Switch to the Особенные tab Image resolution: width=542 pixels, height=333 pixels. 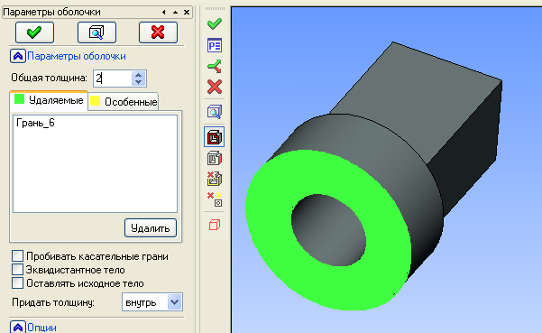tap(124, 102)
